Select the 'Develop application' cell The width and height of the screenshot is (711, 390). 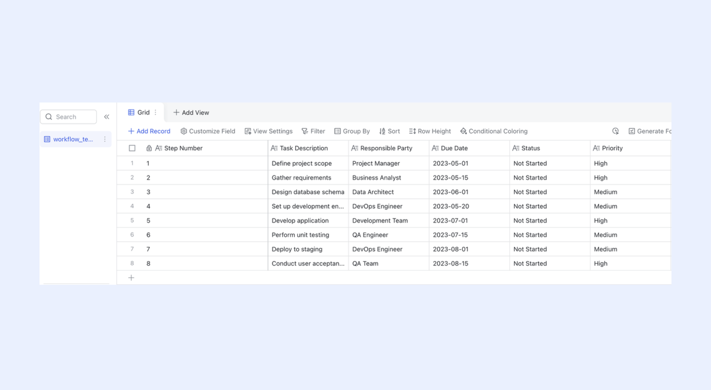click(x=308, y=221)
